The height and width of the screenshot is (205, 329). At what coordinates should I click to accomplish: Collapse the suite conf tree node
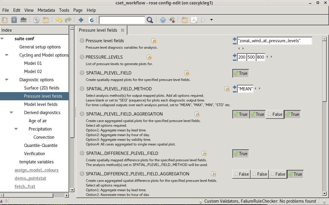[x=2, y=39]
